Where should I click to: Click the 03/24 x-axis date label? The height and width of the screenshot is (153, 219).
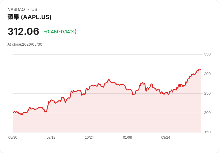(166, 137)
